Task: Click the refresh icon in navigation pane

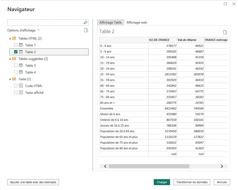Action: pos(86,30)
